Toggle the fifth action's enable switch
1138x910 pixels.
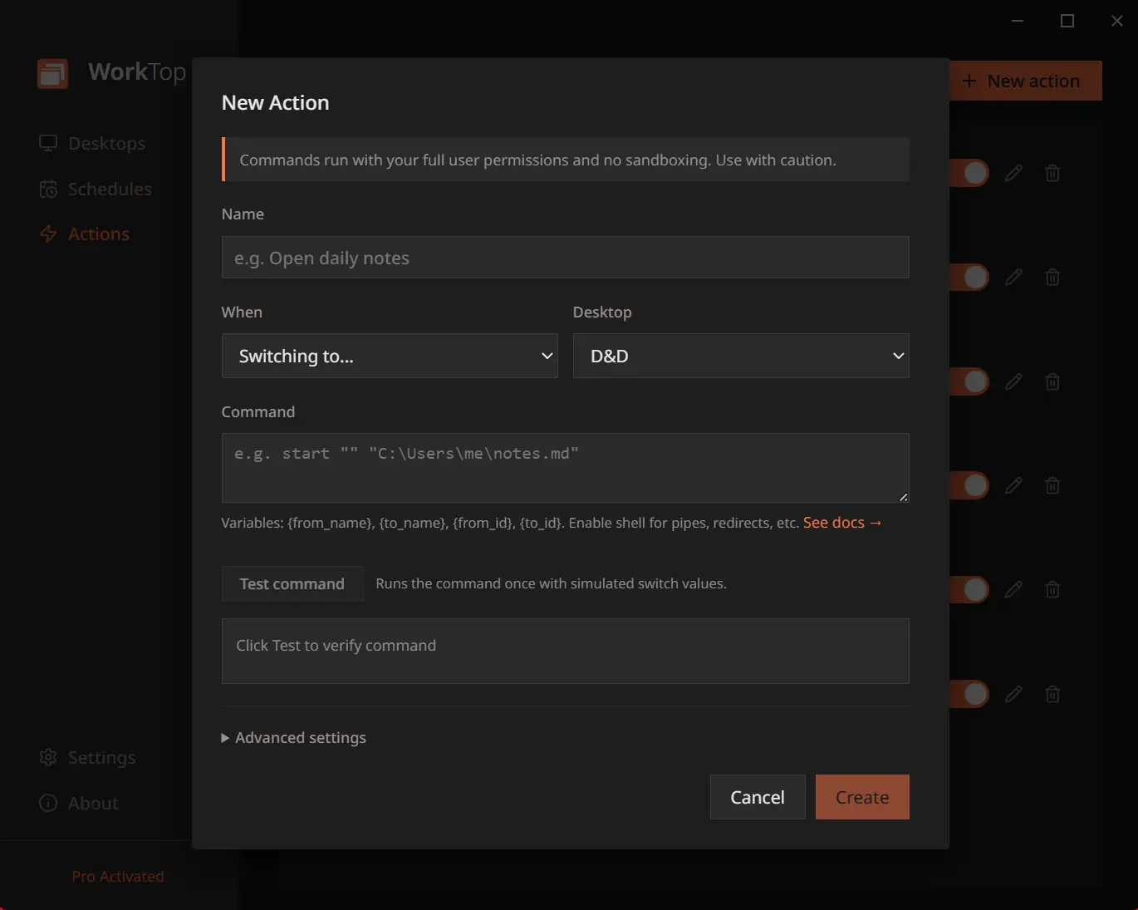pos(969,589)
